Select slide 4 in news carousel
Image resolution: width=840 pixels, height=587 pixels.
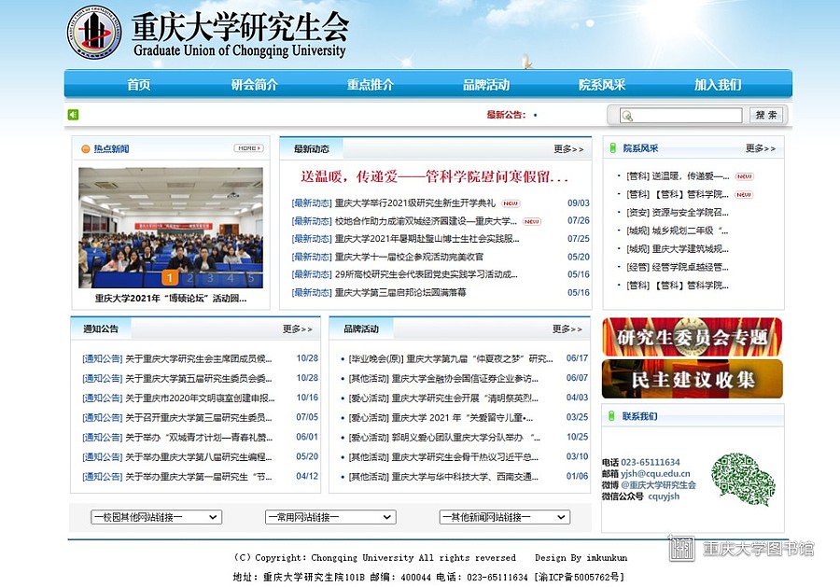point(231,278)
